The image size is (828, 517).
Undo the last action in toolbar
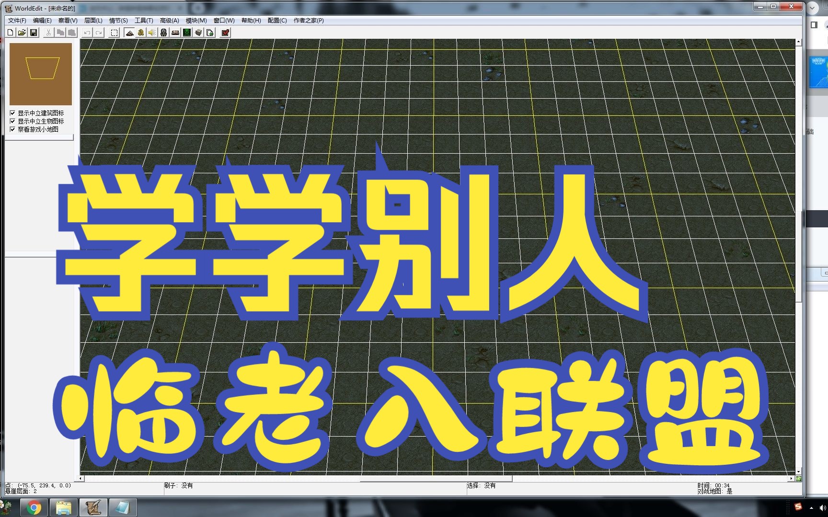[x=87, y=33]
